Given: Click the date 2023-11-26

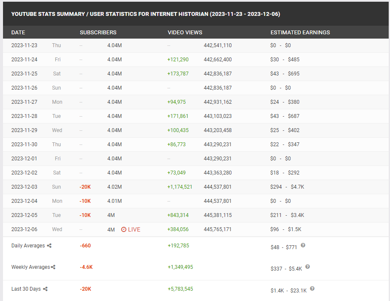Looking at the screenshot, I should 24,88.
